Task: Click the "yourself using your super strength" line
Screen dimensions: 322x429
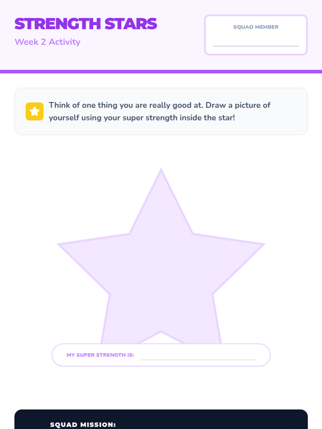Action: coord(142,118)
